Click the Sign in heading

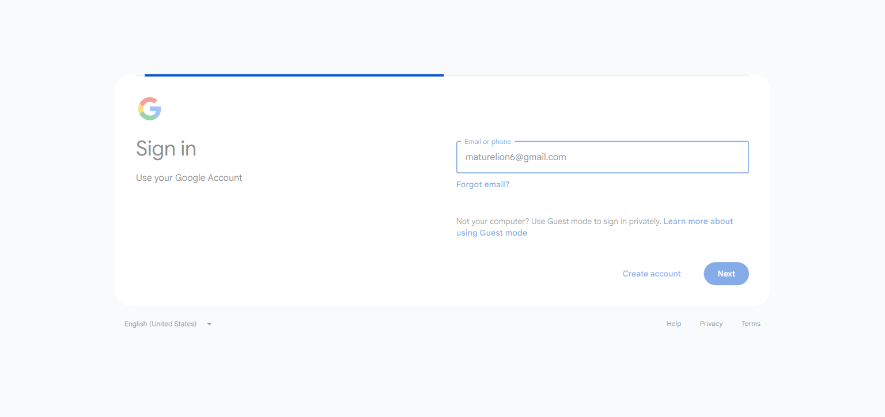(x=166, y=149)
